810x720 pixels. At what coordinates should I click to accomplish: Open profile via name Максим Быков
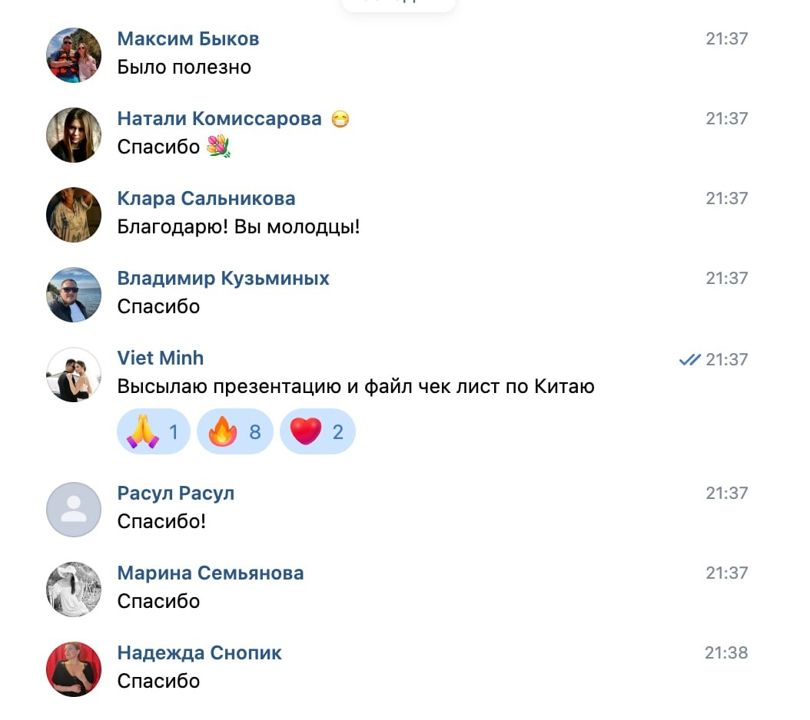(x=188, y=38)
